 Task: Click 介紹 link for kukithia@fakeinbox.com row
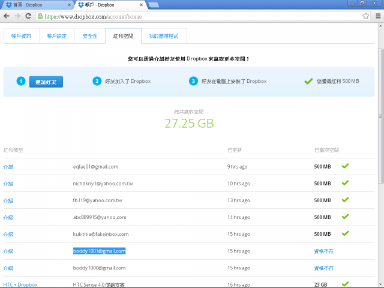8,235
